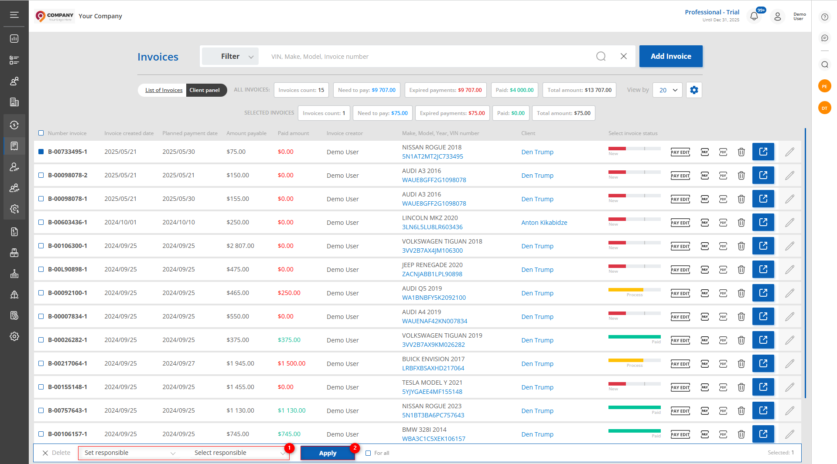Open invoice B-00106300-1 in new window
This screenshot has height=464, width=837.
point(763,246)
